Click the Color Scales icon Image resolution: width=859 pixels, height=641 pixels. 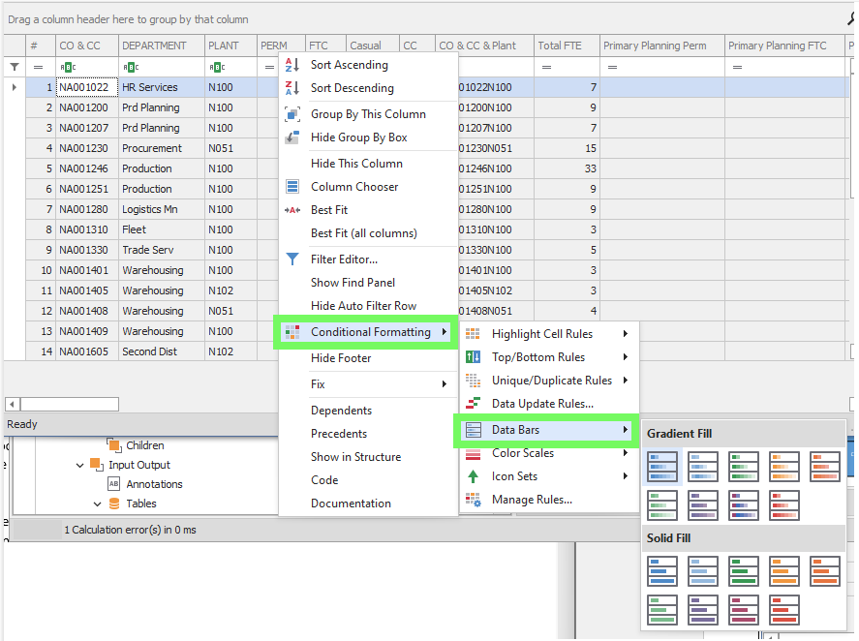[473, 453]
